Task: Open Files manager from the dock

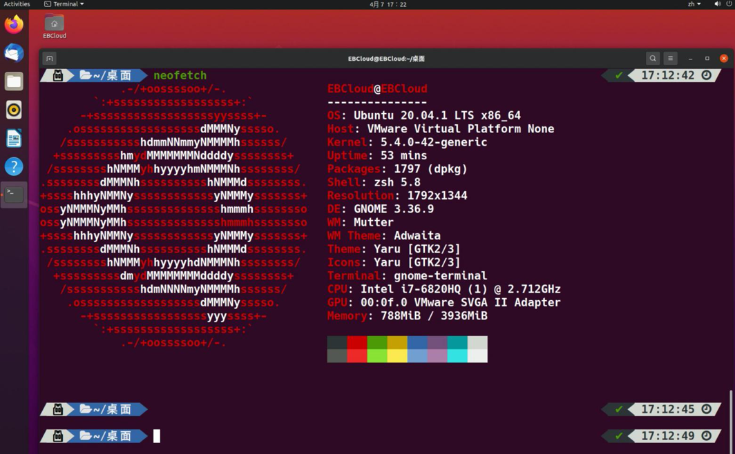Action: click(14, 81)
